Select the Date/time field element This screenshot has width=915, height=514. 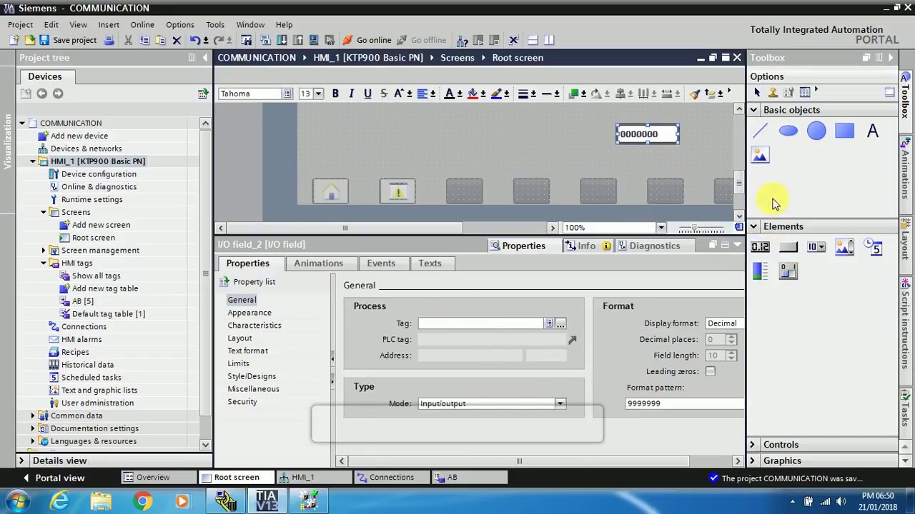(873, 247)
